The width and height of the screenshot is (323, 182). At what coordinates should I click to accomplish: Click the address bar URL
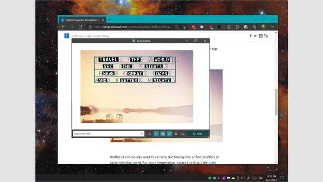click(132, 27)
